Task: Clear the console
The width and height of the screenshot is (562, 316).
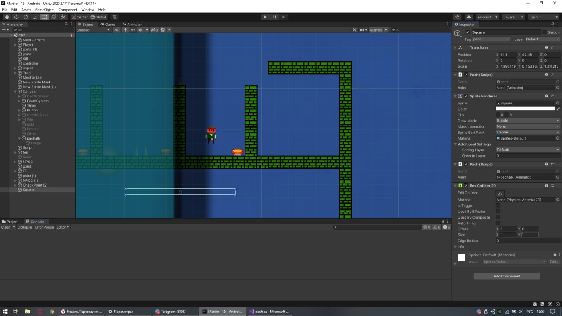Action: pos(6,227)
